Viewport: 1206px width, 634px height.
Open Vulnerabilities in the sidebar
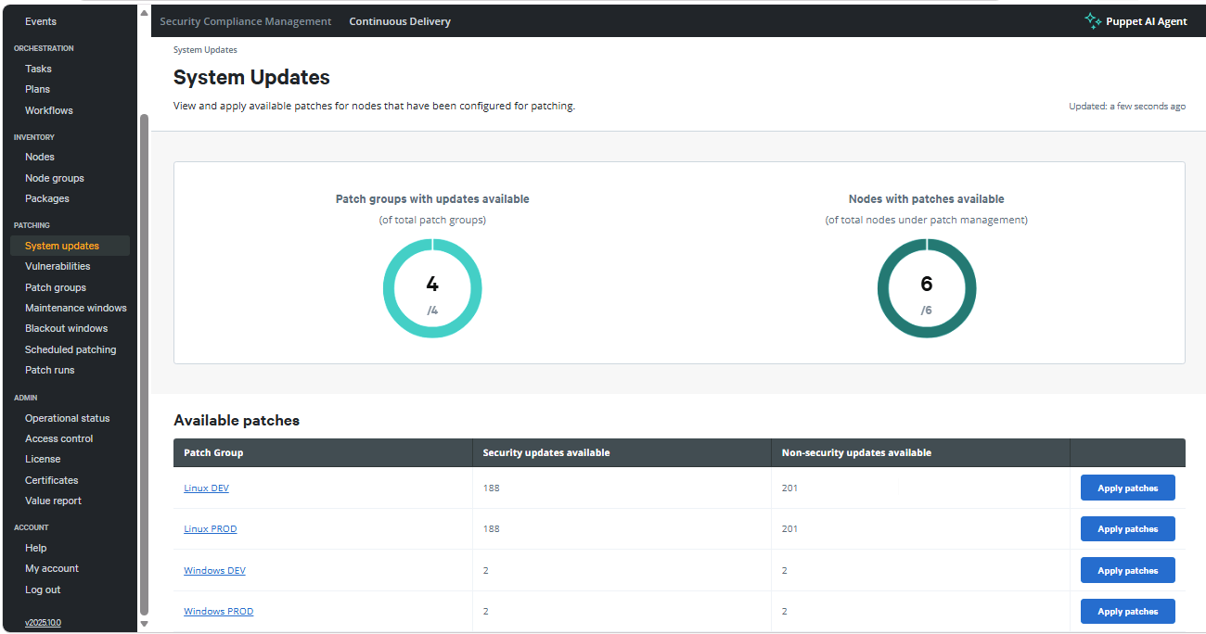[x=58, y=266]
